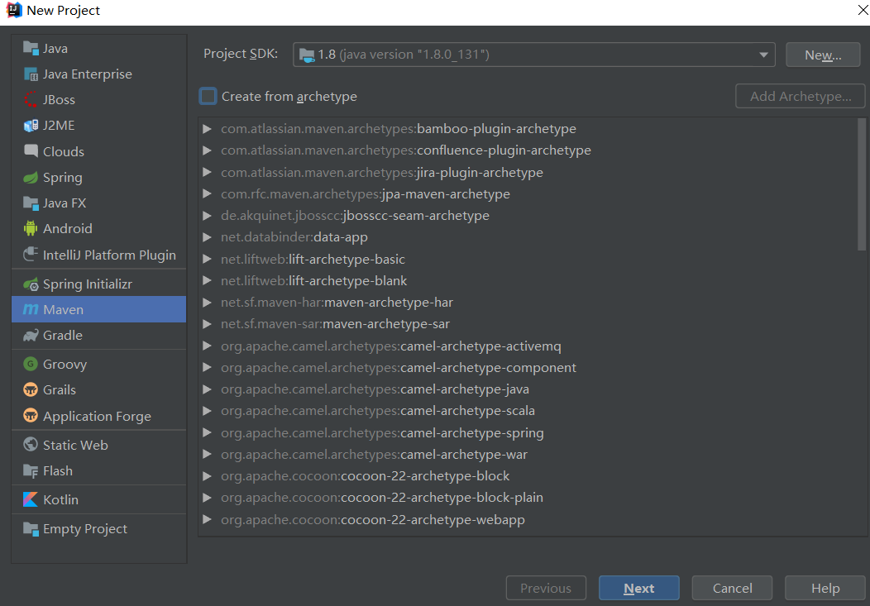This screenshot has width=870, height=606.
Task: Click the IntelliJ Platform Plugin icon
Action: (31, 255)
